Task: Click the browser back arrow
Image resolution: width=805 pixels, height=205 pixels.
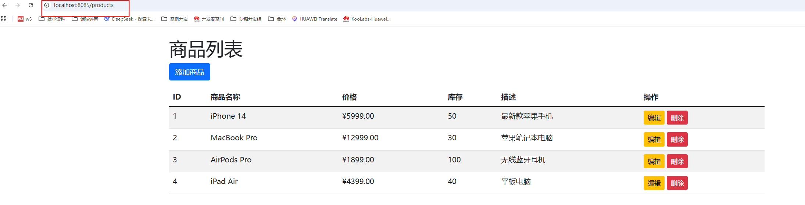Action: [x=4, y=5]
